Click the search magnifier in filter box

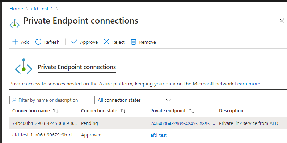coord(14,100)
